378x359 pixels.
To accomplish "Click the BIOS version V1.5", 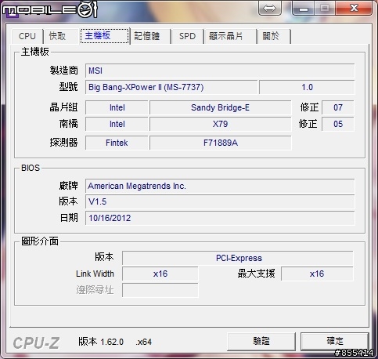I will coord(220,201).
